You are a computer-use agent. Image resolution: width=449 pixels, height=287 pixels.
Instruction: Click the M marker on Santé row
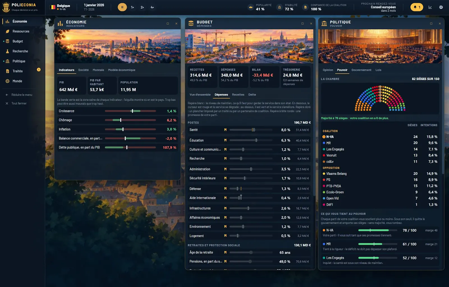pos(225,130)
